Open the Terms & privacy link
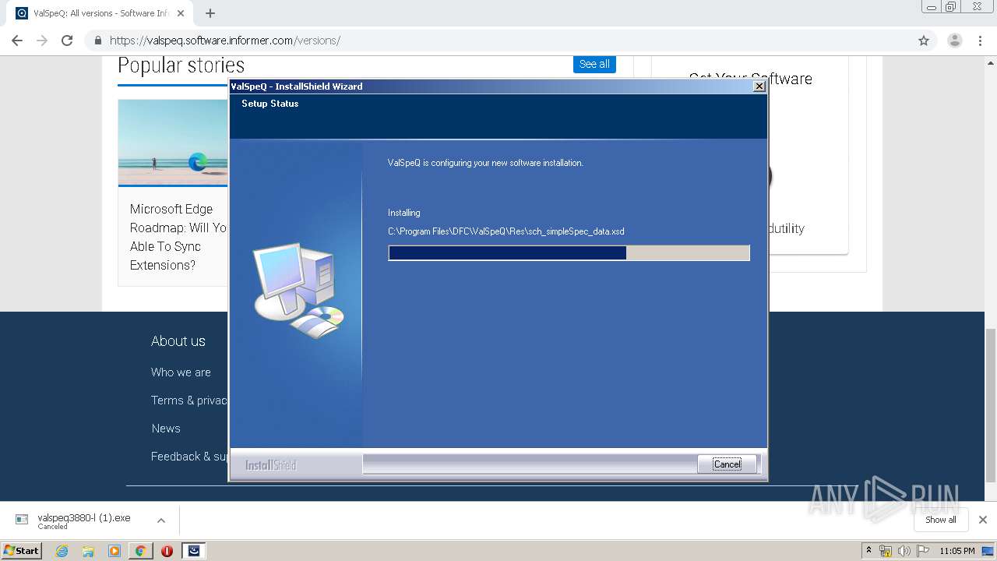Viewport: 997px width, 561px height. click(x=189, y=400)
